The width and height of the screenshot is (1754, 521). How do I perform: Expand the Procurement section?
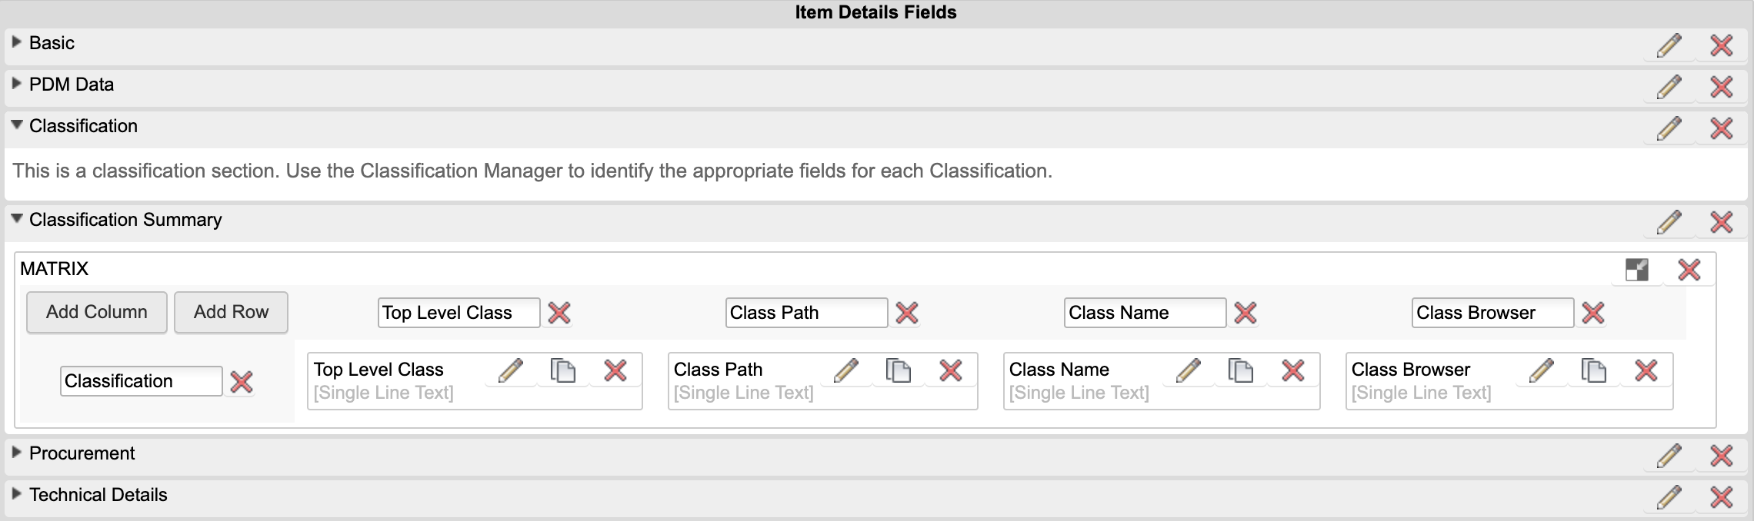coord(16,453)
